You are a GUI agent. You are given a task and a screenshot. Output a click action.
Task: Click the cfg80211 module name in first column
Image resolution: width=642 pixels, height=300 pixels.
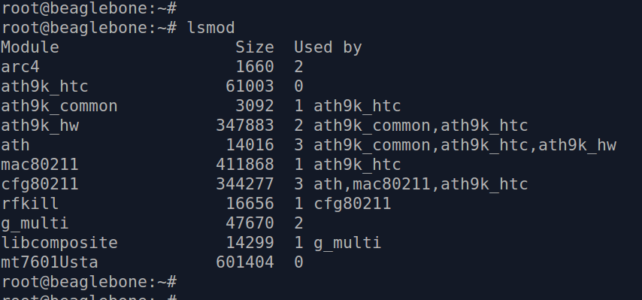click(40, 184)
